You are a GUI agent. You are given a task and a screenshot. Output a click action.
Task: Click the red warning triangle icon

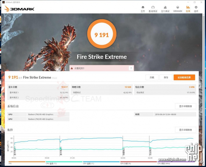(x=72, y=68)
